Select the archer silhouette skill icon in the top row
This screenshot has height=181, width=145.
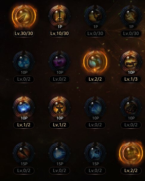95,16
